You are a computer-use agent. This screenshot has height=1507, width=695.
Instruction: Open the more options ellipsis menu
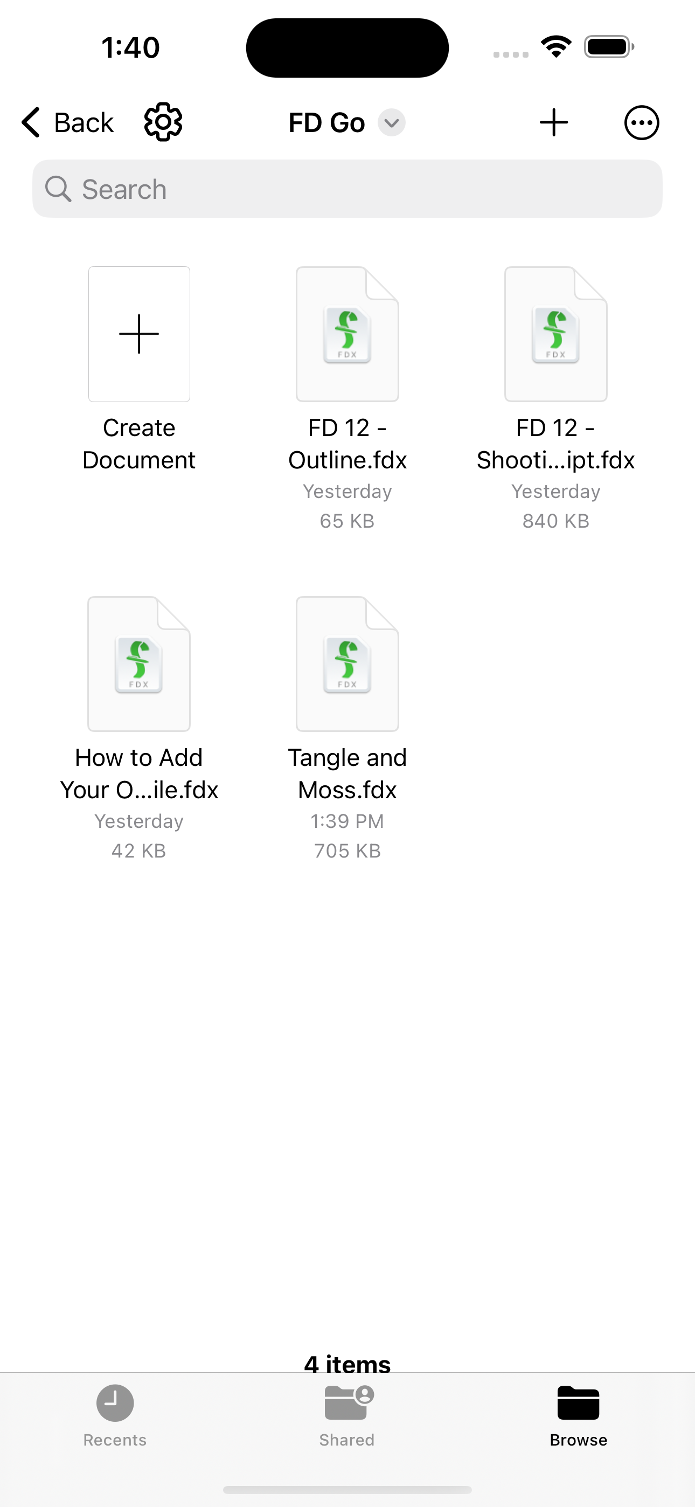[642, 122]
